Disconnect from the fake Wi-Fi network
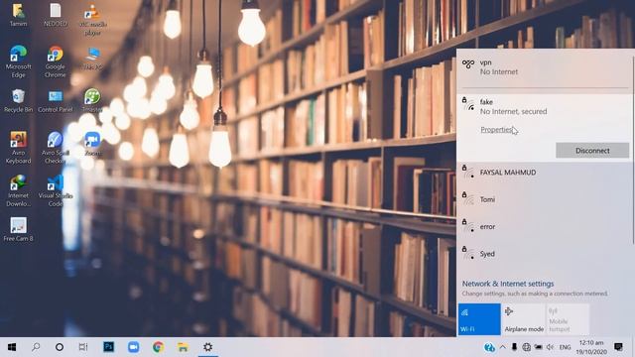 point(592,151)
